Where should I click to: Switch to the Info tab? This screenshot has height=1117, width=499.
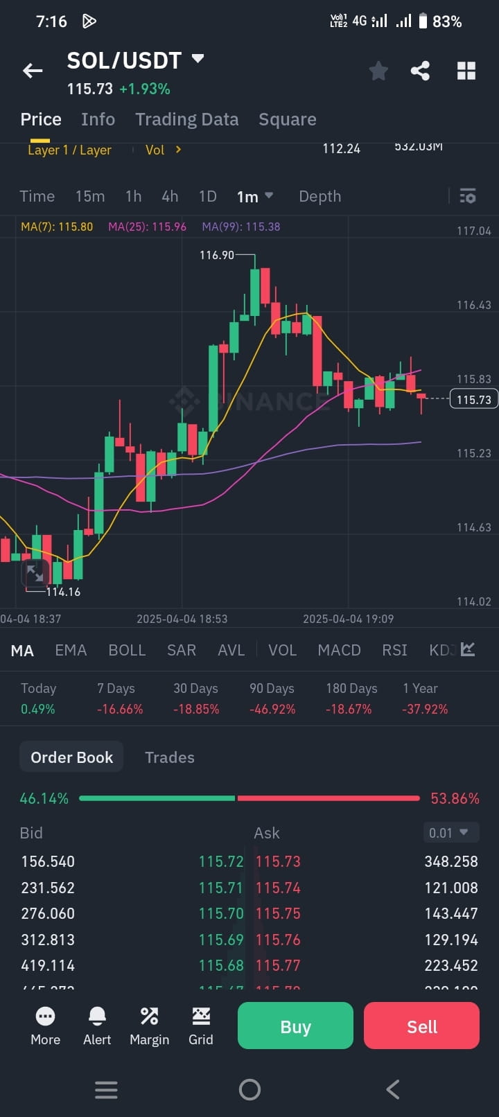pos(98,119)
